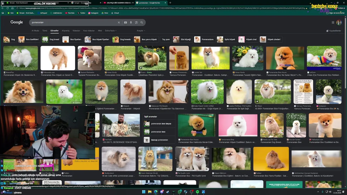This screenshot has width=347, height=195.
Task: Click into the pomeranian search field
Action: (73, 22)
